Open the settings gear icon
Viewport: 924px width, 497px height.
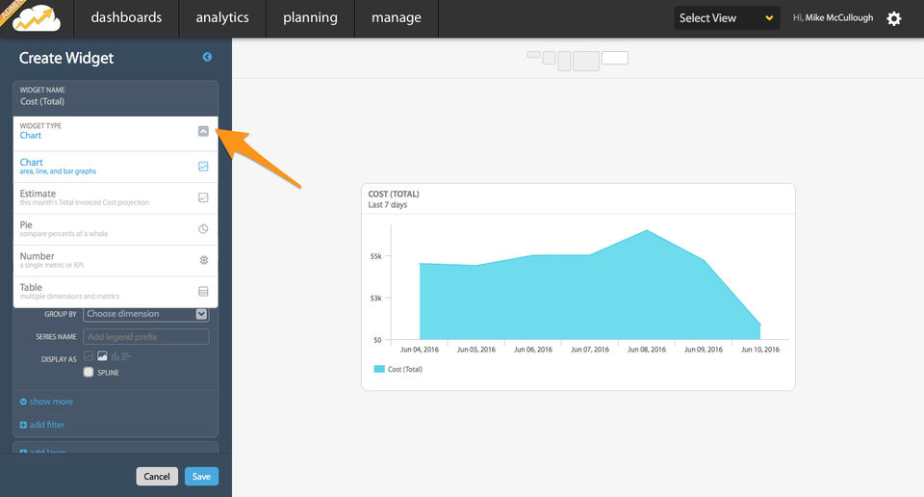coord(894,18)
